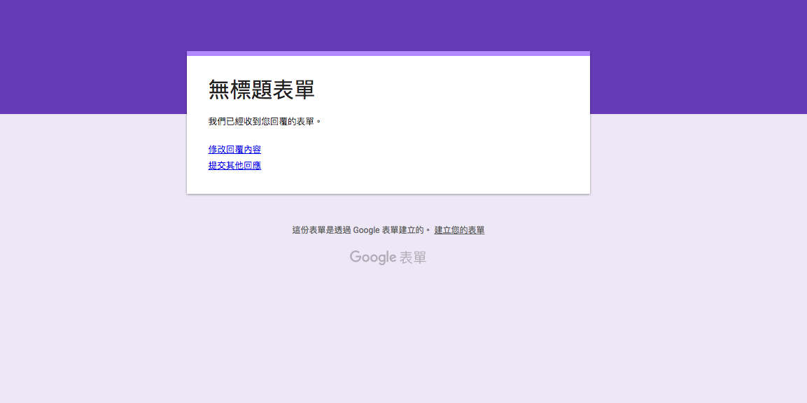
Task: Click the 無標題表單 title text
Action: [x=262, y=90]
